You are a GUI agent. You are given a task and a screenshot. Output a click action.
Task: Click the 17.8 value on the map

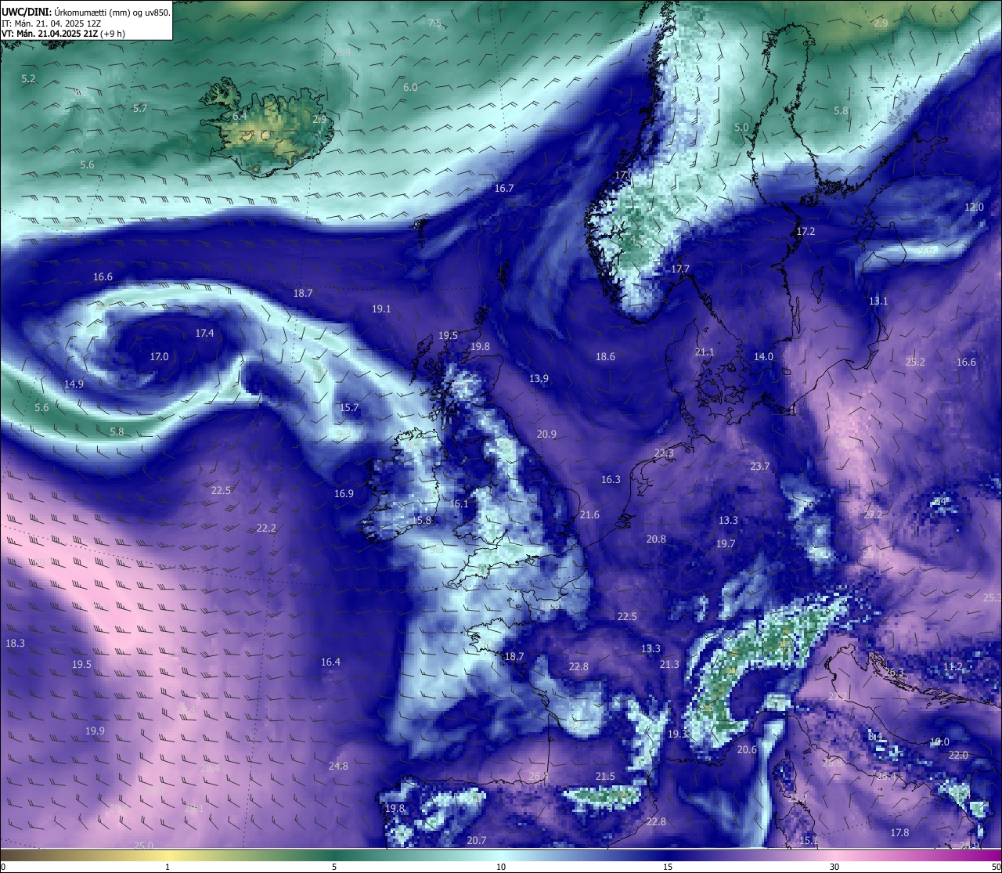(x=899, y=832)
